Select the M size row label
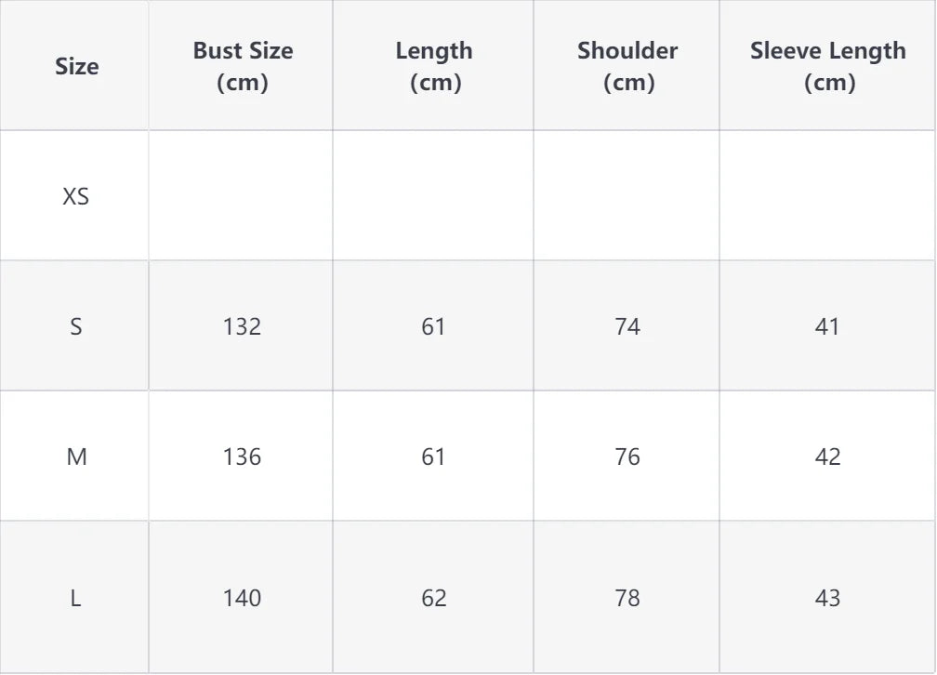Viewport: 937px width, 675px height. pos(76,457)
